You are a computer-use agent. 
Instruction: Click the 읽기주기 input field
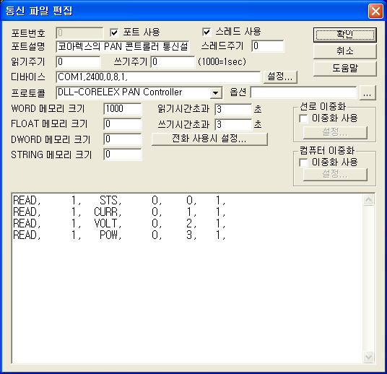pos(78,61)
